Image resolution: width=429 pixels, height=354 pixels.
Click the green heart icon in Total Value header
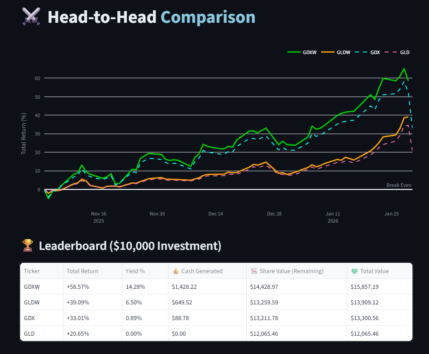click(354, 271)
